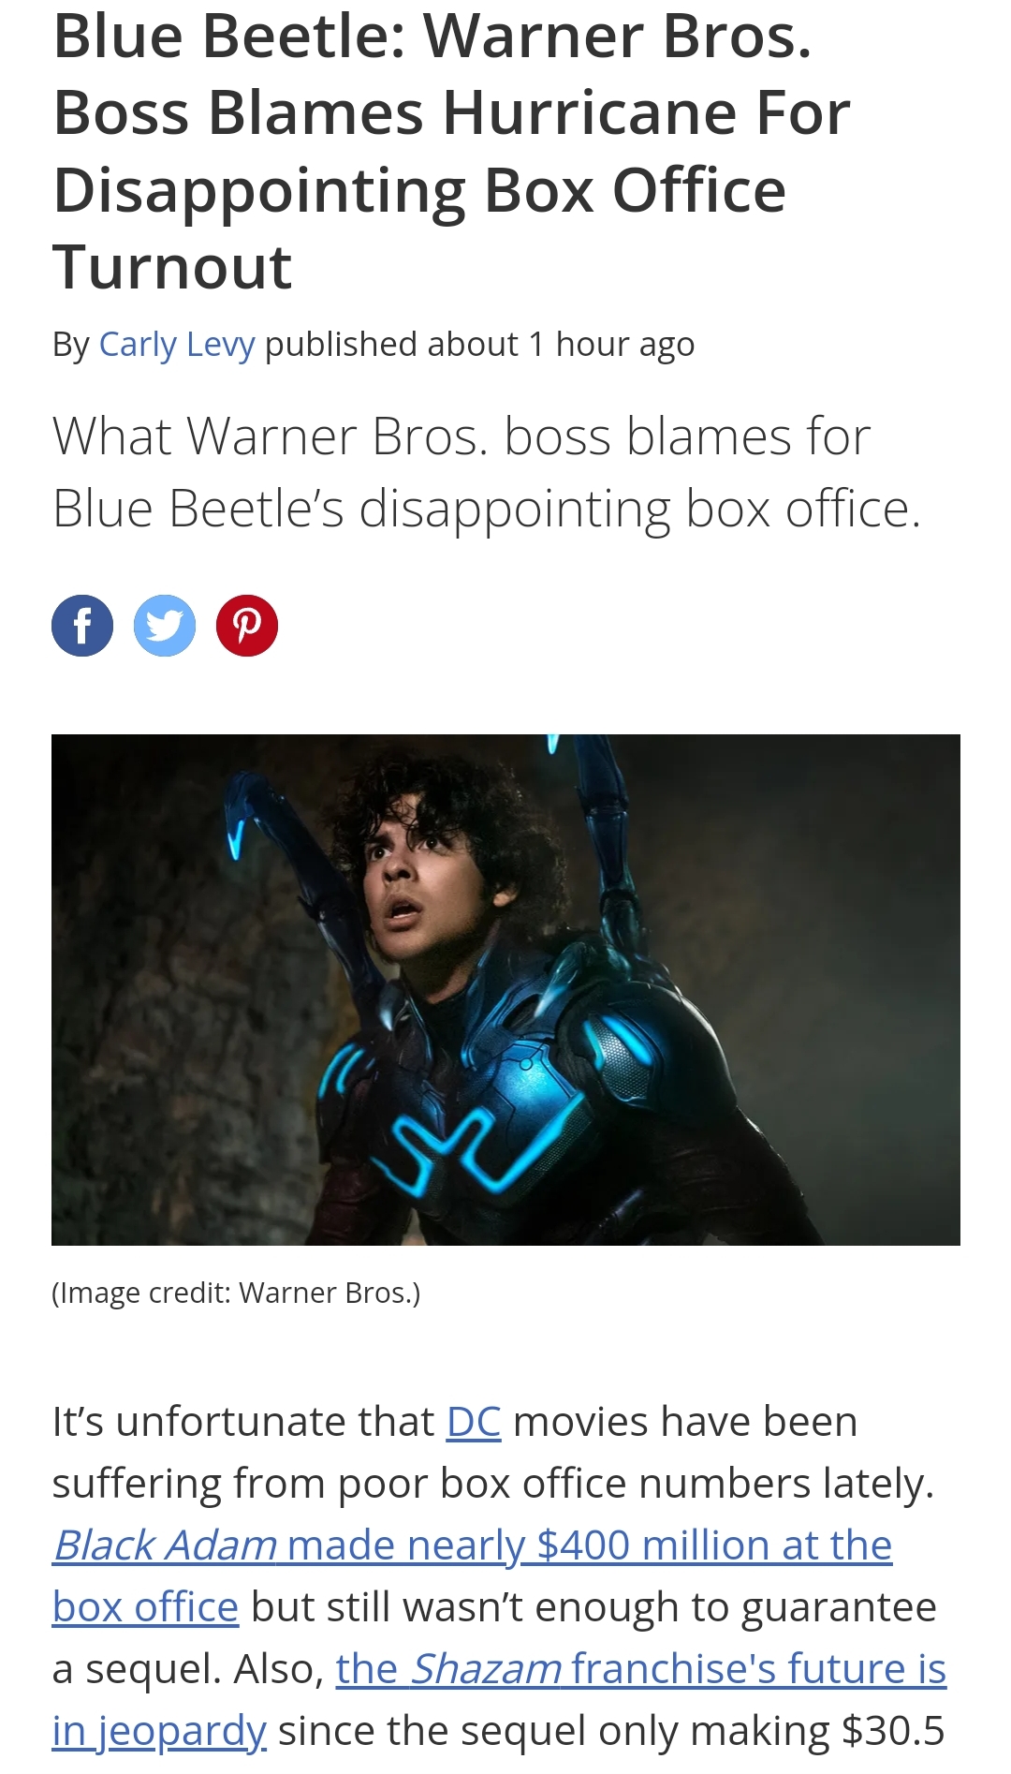
Task: Tap the Blue Beetle hero image
Action: click(x=505, y=990)
